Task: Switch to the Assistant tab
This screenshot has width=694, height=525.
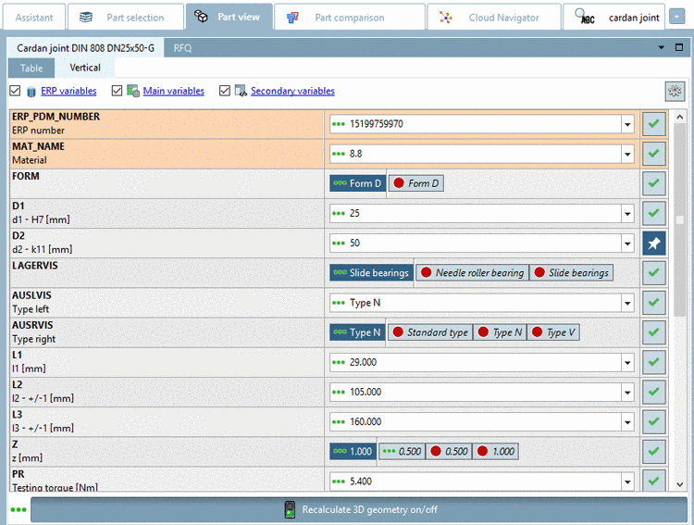Action: click(34, 18)
